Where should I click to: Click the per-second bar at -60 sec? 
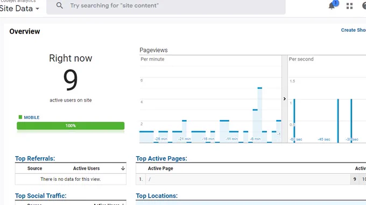[294, 121]
